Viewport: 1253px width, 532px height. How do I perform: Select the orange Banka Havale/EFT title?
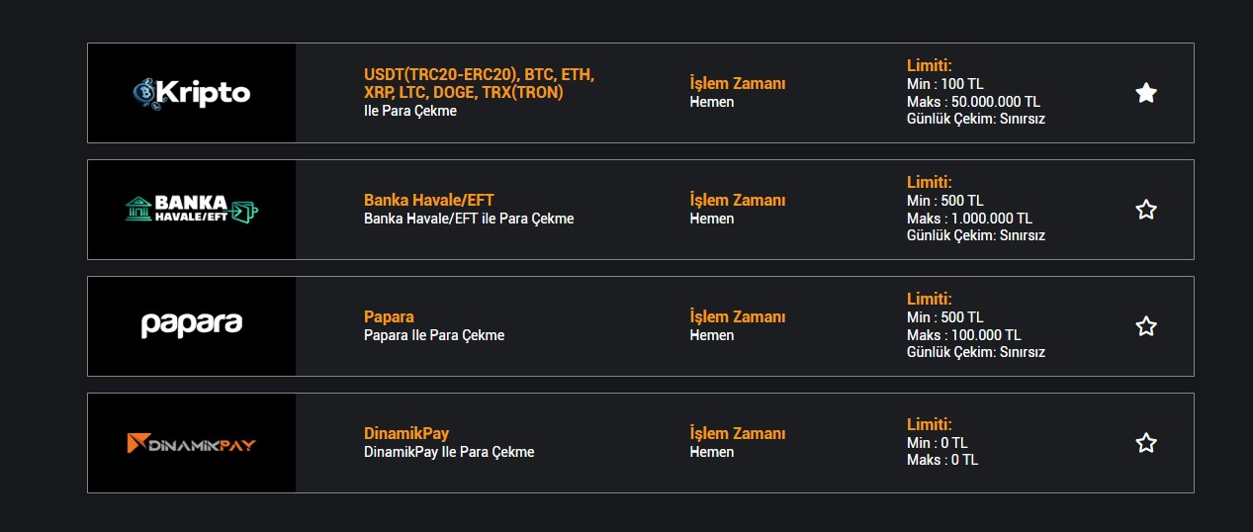pyautogui.click(x=428, y=200)
